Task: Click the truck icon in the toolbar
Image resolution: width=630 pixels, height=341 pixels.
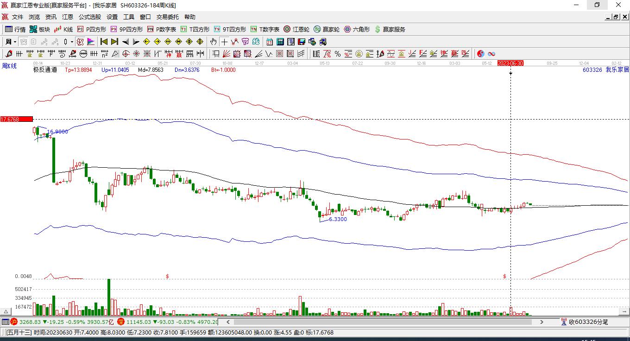Action: (x=322, y=42)
